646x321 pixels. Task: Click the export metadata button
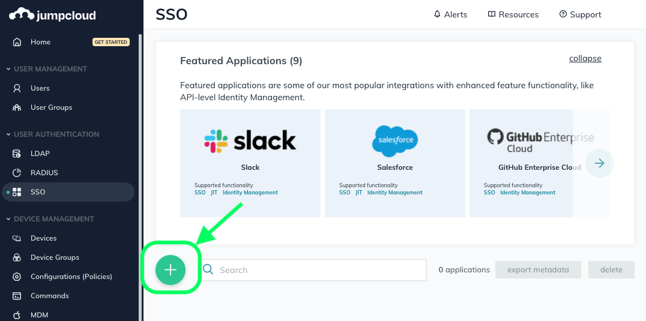coord(538,269)
